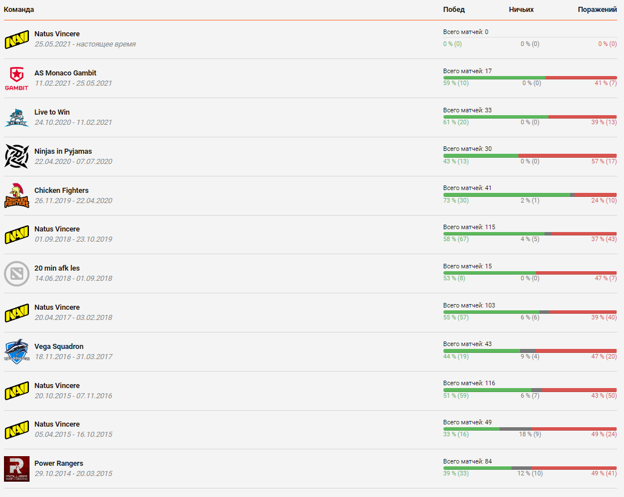
Task: Click the losses value '57 % (17)'
Action: click(604, 162)
